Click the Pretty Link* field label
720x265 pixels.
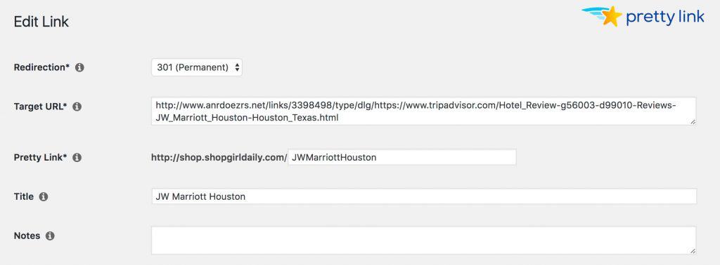pos(40,157)
